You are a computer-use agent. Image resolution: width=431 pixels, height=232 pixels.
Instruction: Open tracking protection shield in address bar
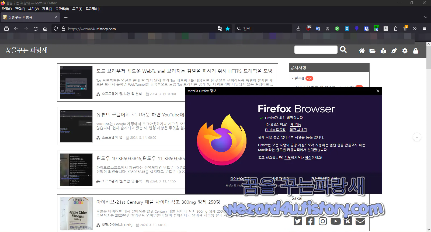pos(56,29)
